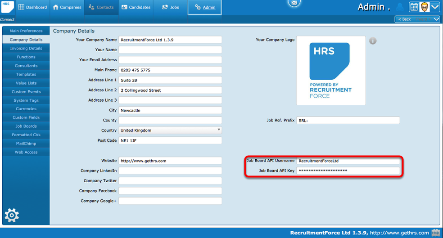Open Currencies section
Image resolution: width=443 pixels, height=238 pixels.
(26, 109)
